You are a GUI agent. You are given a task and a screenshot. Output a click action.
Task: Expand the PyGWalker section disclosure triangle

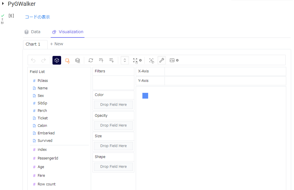tap(3, 4)
